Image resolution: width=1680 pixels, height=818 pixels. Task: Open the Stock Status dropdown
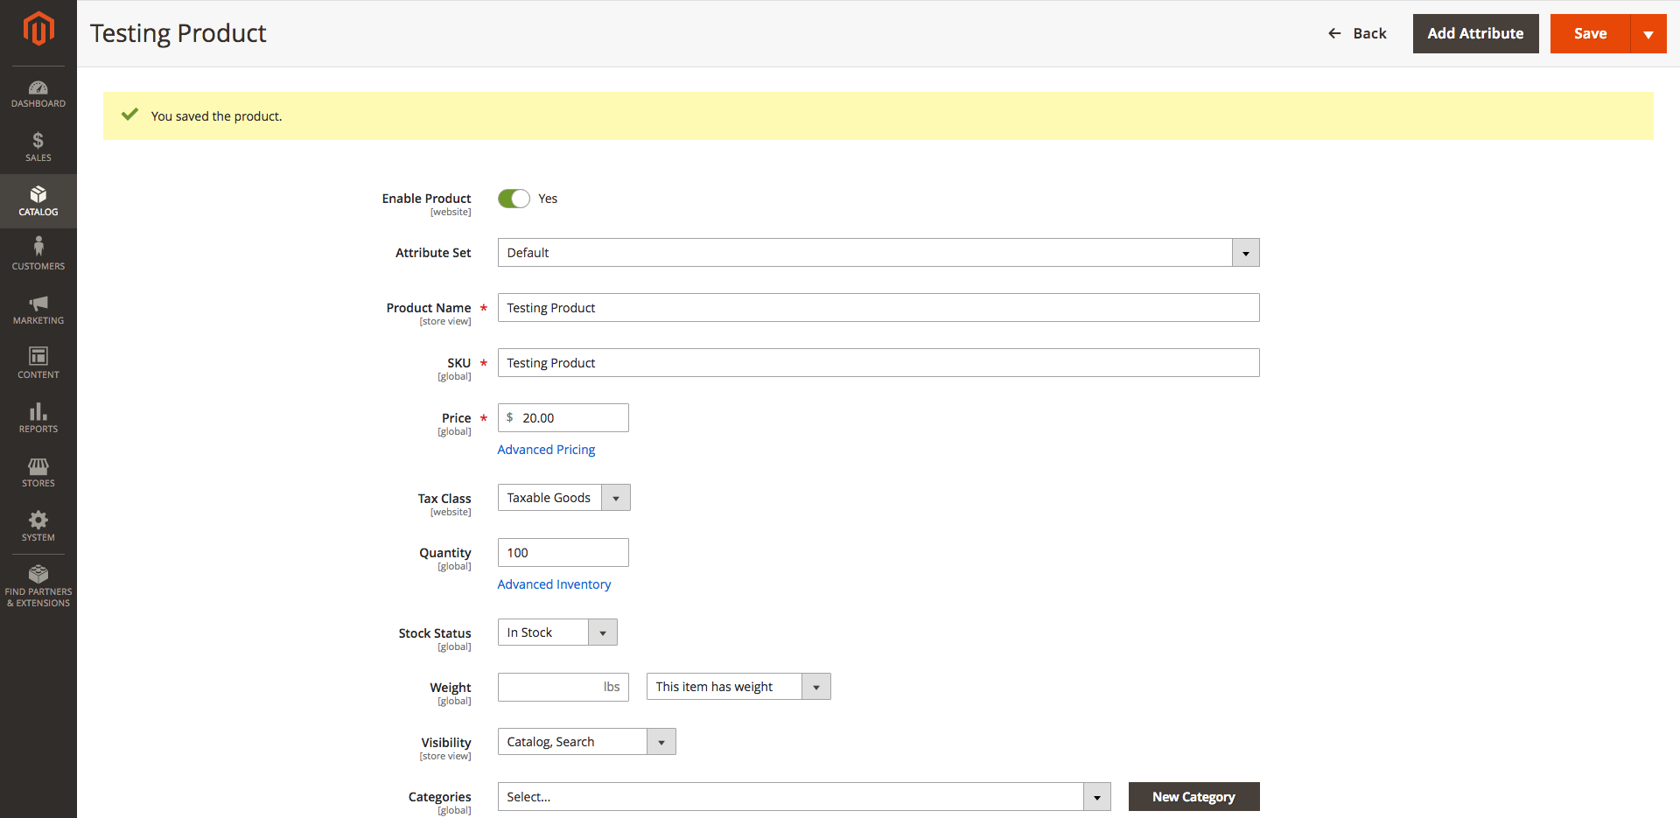(557, 633)
